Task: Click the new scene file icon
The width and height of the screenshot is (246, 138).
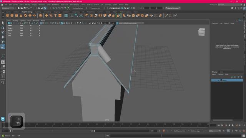Action: pyautogui.click(x=19, y=8)
